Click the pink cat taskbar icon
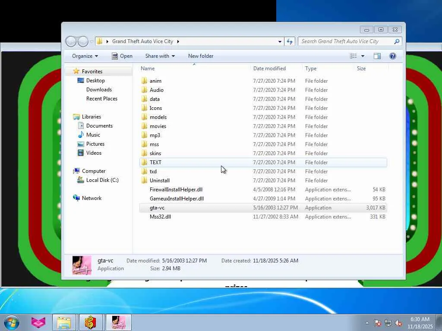442x331 pixels. (38, 322)
